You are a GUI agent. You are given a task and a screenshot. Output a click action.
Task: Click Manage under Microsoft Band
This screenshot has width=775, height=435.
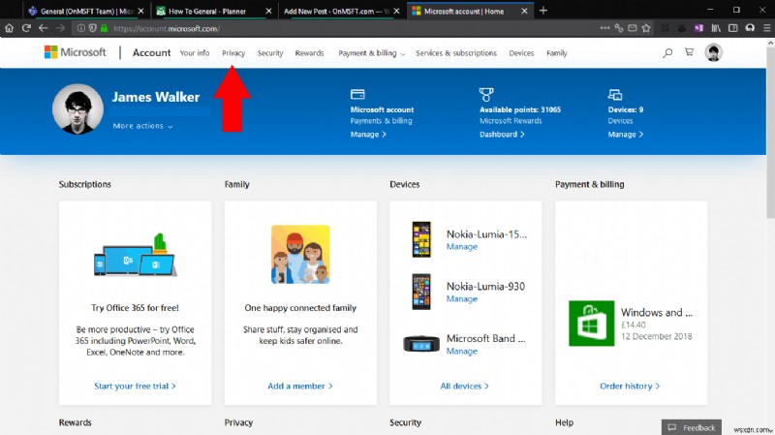click(x=462, y=352)
